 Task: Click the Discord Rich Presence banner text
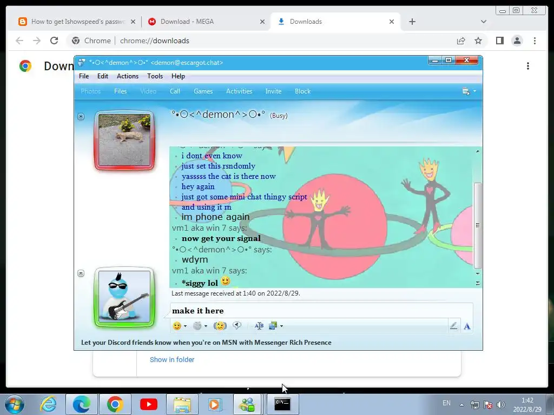coord(206,343)
